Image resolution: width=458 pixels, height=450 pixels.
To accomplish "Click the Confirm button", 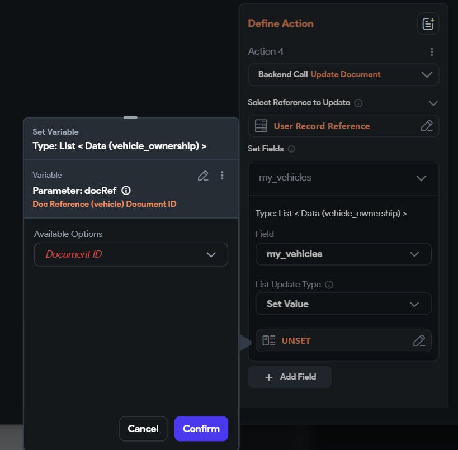I will click(201, 429).
